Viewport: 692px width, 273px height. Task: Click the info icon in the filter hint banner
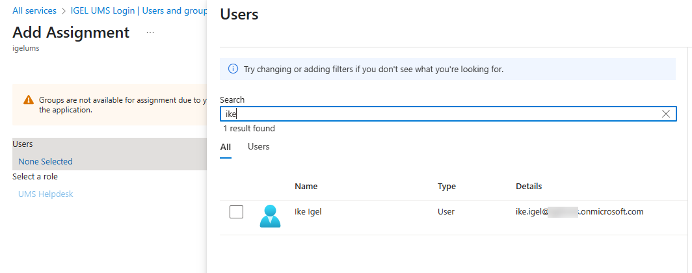(233, 69)
